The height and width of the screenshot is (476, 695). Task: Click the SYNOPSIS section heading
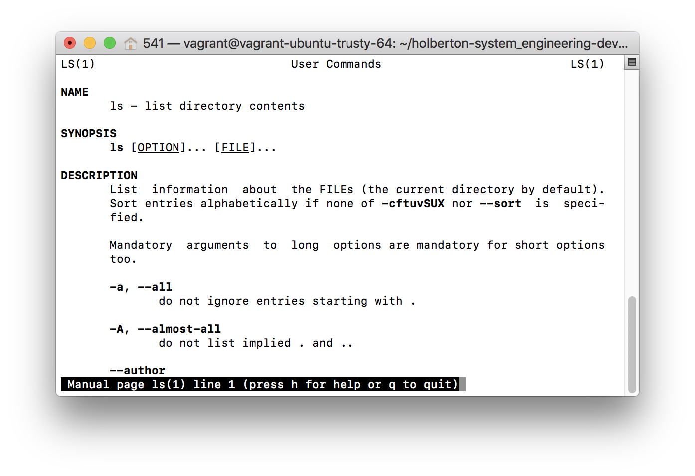pos(89,134)
